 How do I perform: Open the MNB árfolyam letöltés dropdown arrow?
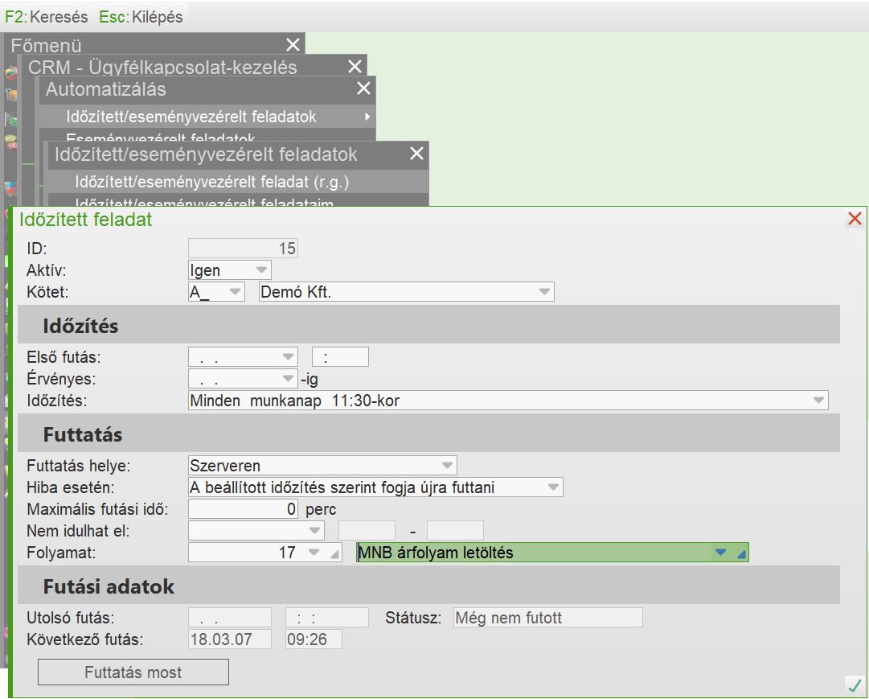pos(720,552)
